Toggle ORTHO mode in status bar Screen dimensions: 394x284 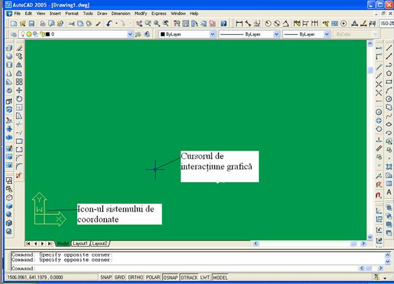click(x=136, y=278)
